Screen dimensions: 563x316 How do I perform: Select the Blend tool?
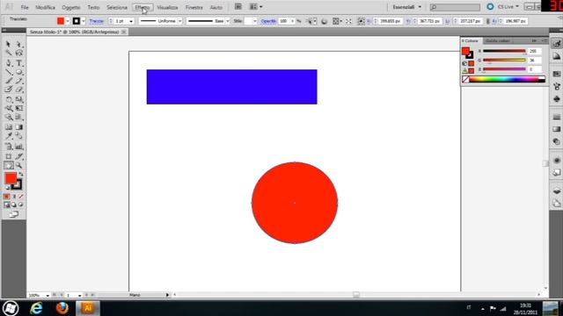19,136
